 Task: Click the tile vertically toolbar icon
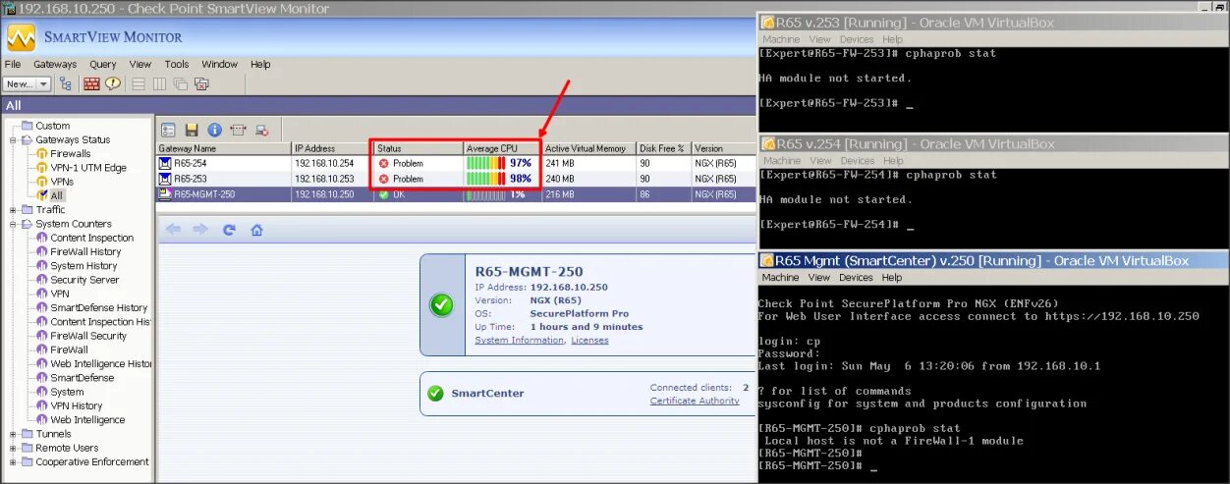click(159, 84)
